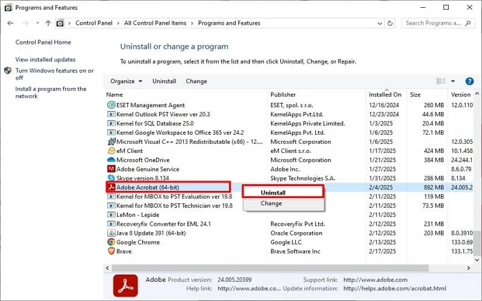
Task: Click the Java 8 Update 391 icon
Action: point(111,233)
